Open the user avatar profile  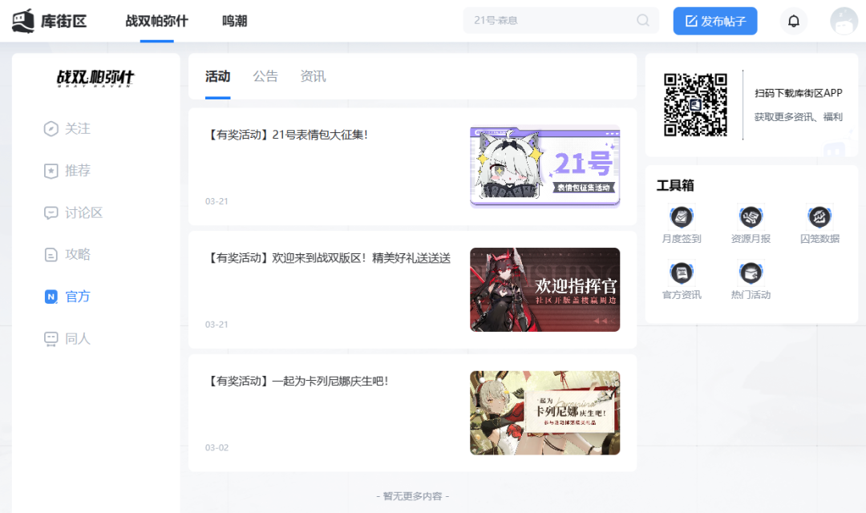click(x=844, y=21)
